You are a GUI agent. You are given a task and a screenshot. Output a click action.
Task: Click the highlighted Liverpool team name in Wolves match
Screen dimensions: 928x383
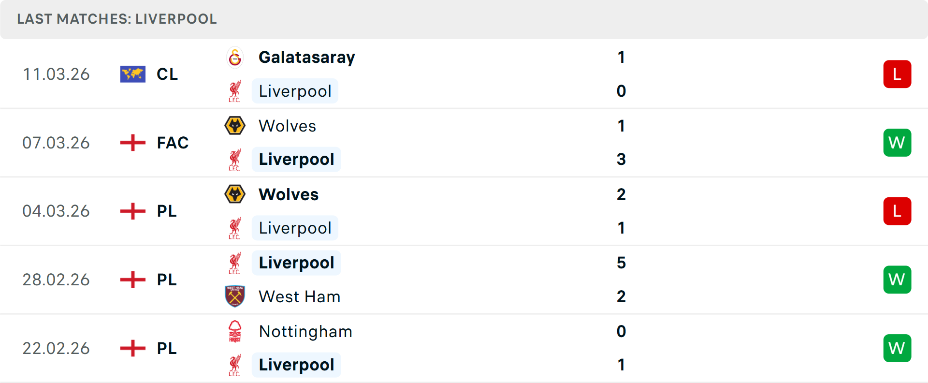pos(296,159)
